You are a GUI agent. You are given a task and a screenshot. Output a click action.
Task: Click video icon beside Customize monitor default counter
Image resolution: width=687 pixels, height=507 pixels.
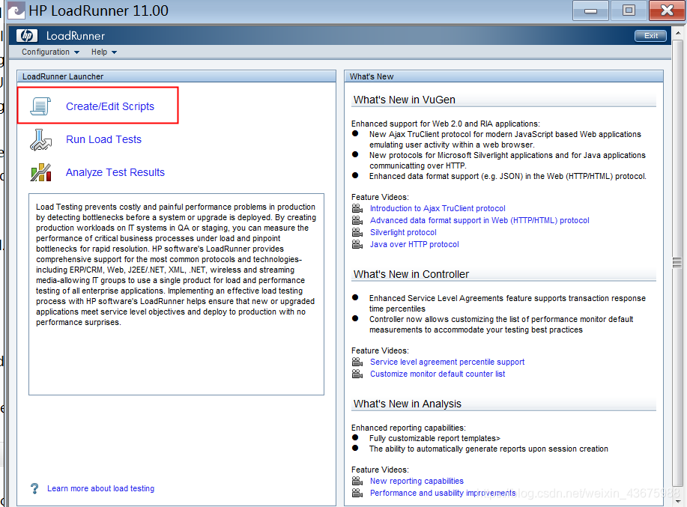coord(357,374)
